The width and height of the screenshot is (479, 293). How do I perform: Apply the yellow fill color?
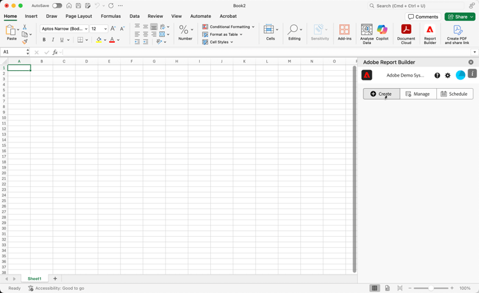(x=98, y=40)
